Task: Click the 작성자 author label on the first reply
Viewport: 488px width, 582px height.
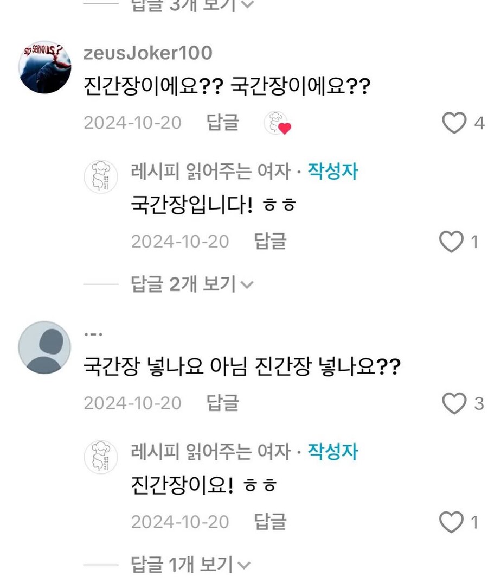Action: point(332,171)
